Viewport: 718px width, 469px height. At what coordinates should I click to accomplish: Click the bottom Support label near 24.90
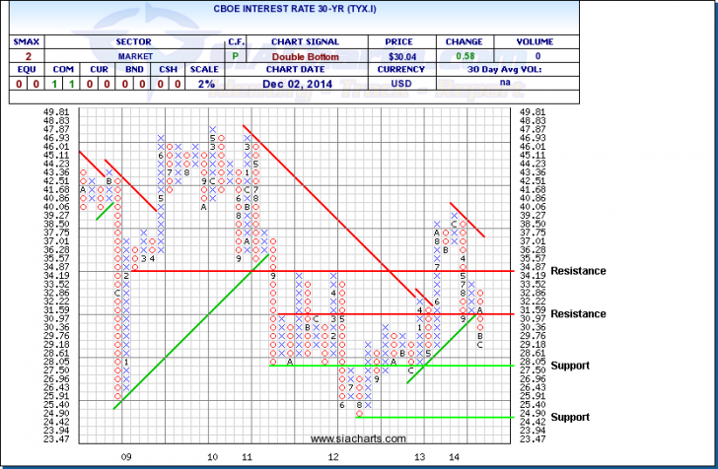[570, 417]
